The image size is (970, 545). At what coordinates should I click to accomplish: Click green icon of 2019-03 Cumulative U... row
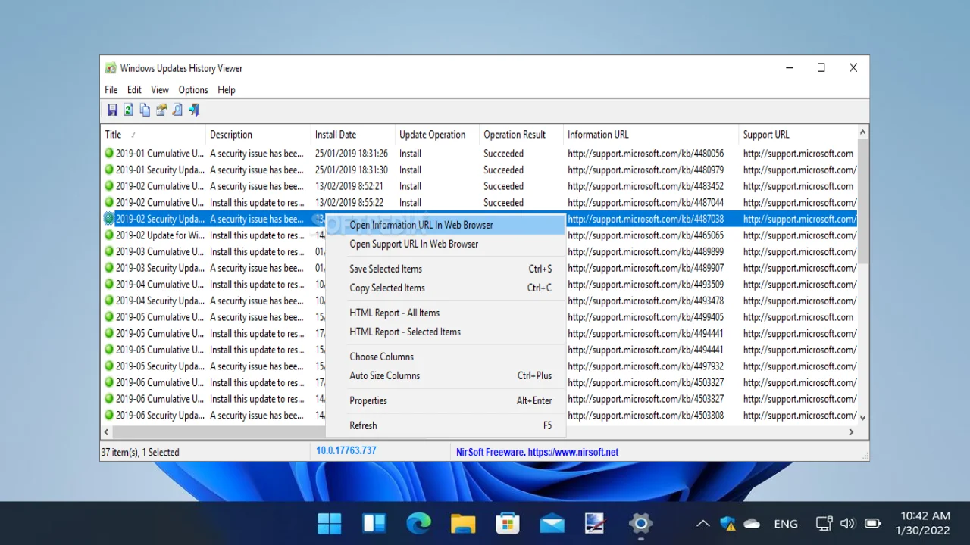[x=109, y=251]
